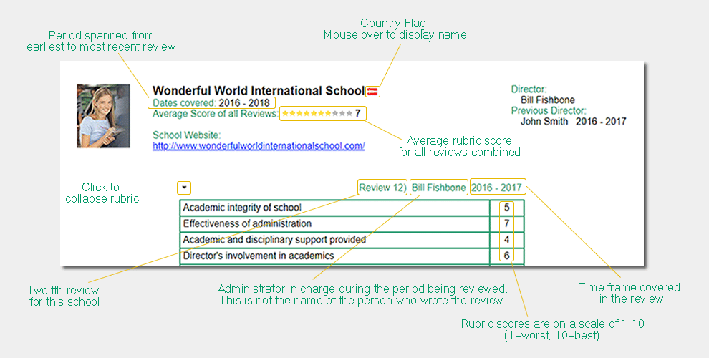Viewport: 709px width, 358px height.
Task: Click the score 5 for academic integrity
Action: pyautogui.click(x=507, y=208)
